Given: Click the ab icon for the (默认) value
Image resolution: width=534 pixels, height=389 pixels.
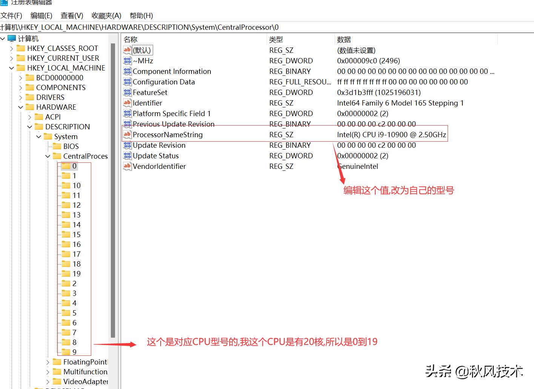Looking at the screenshot, I should tap(127, 50).
